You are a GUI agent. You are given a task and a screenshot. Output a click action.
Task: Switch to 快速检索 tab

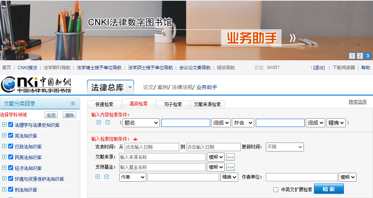tap(105, 104)
